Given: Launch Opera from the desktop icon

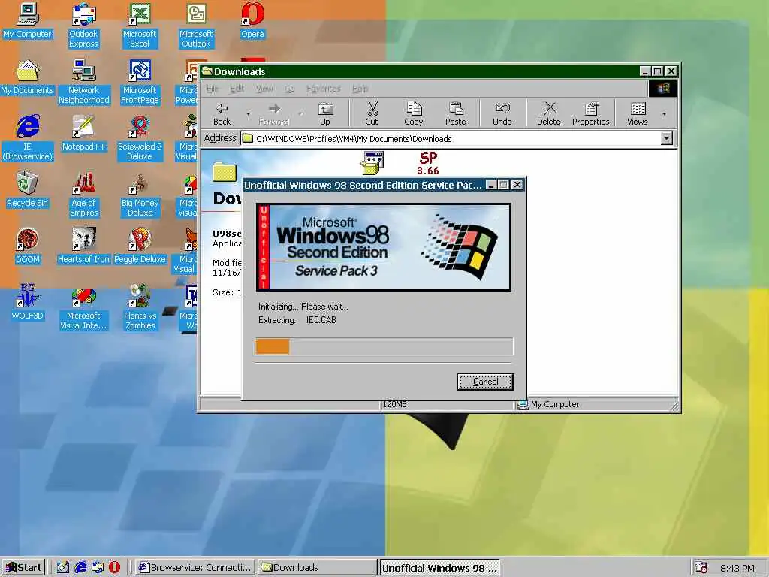Looking at the screenshot, I should pos(252,21).
